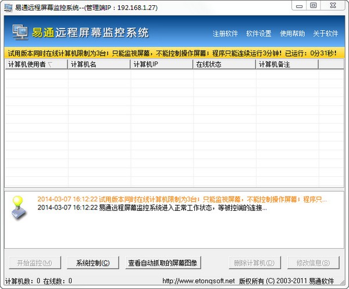
Task: Open 注册软件 menu
Action: tap(226, 33)
